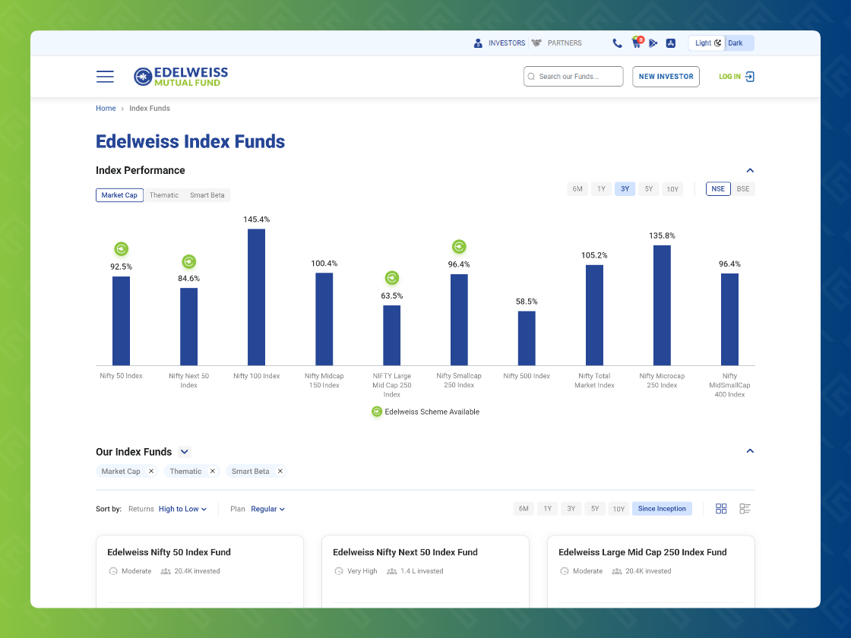851x638 pixels.
Task: Open Edelweiss Nifty Next 50 Index Fund title
Action: (406, 552)
